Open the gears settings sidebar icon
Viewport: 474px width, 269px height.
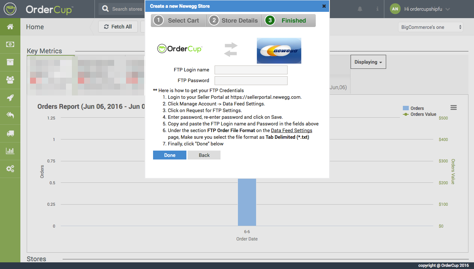point(10,169)
